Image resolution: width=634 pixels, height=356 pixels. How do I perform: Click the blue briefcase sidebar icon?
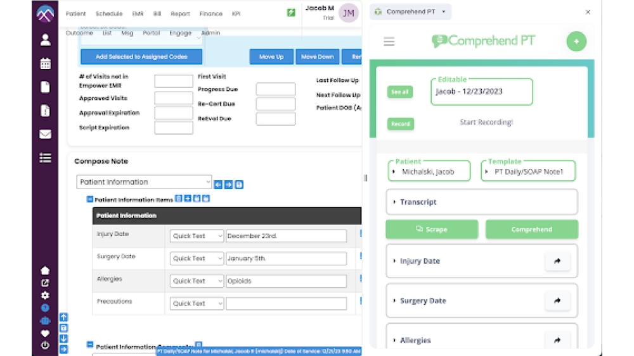(x=45, y=321)
